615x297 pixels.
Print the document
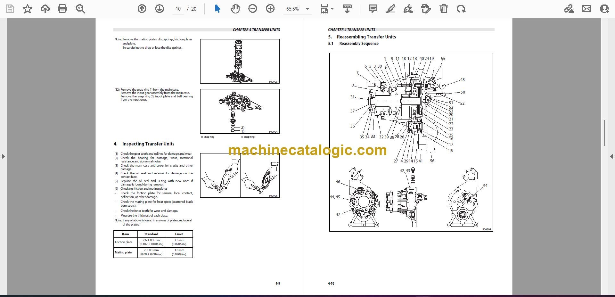click(x=62, y=9)
